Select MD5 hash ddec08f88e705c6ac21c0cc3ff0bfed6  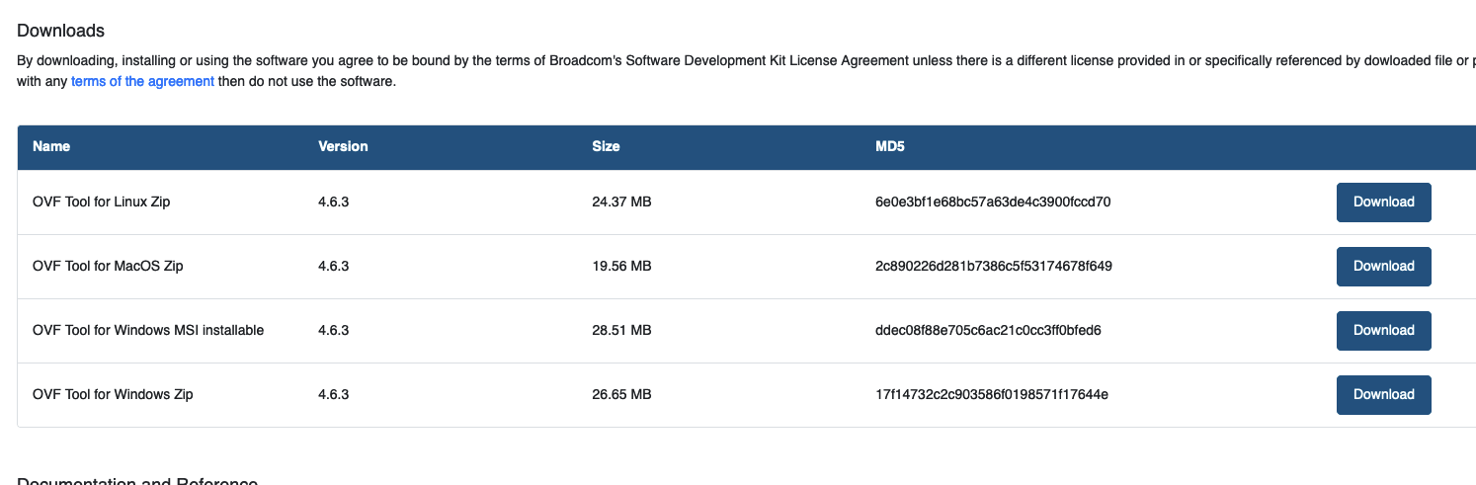(x=988, y=330)
